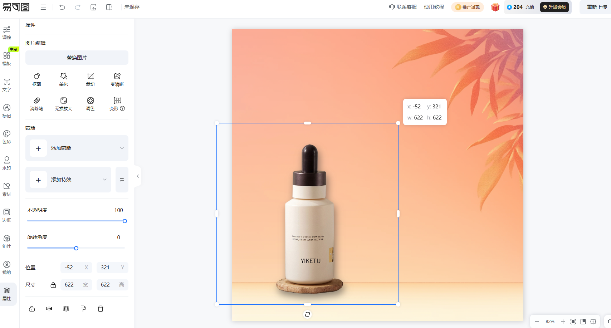The image size is (611, 328).
Task: Click the 替换图片 replace image button
Action: (x=77, y=58)
